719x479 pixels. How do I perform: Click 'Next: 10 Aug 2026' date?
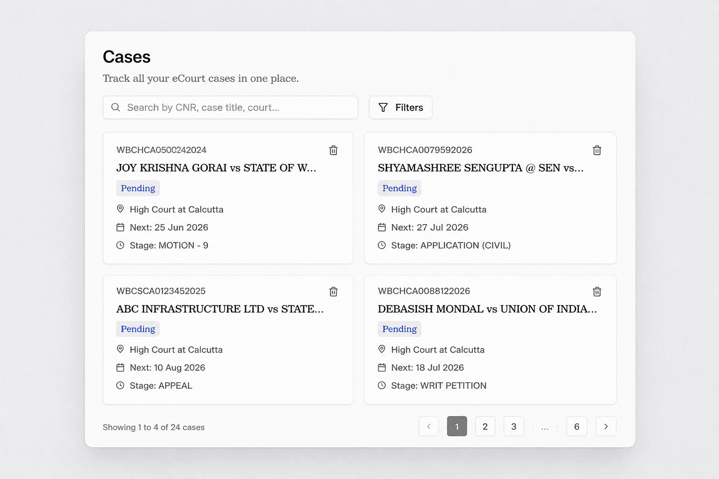click(x=168, y=368)
